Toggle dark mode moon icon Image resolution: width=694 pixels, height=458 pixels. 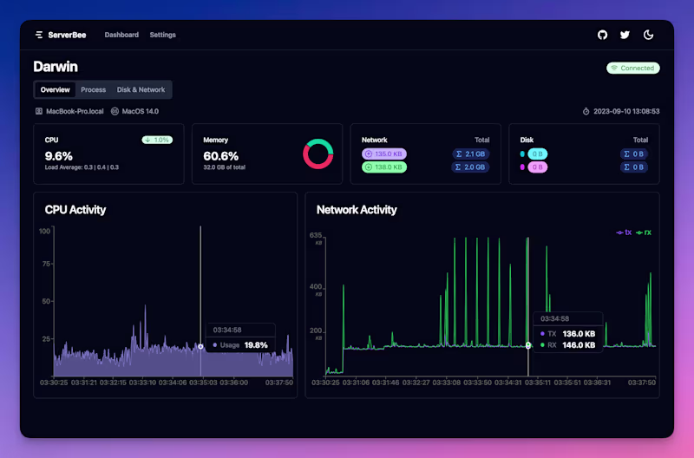coord(648,35)
